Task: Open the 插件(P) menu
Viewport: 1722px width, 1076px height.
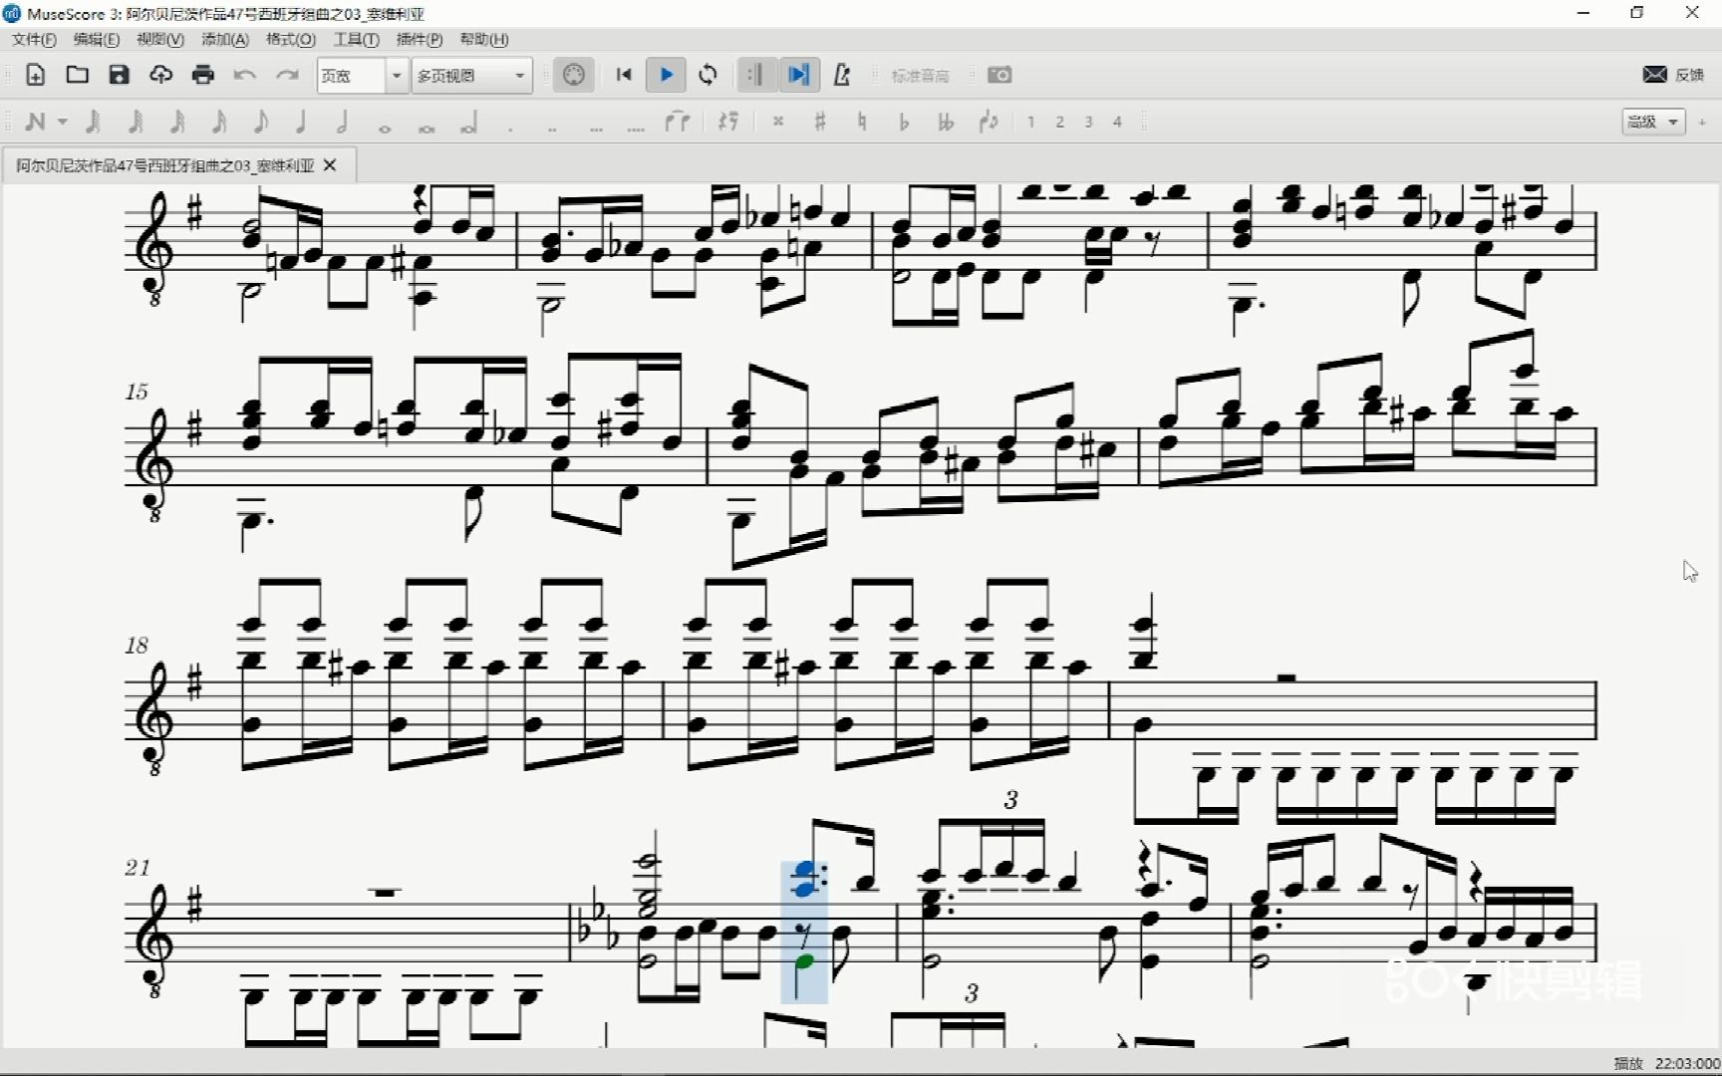Action: [x=420, y=39]
